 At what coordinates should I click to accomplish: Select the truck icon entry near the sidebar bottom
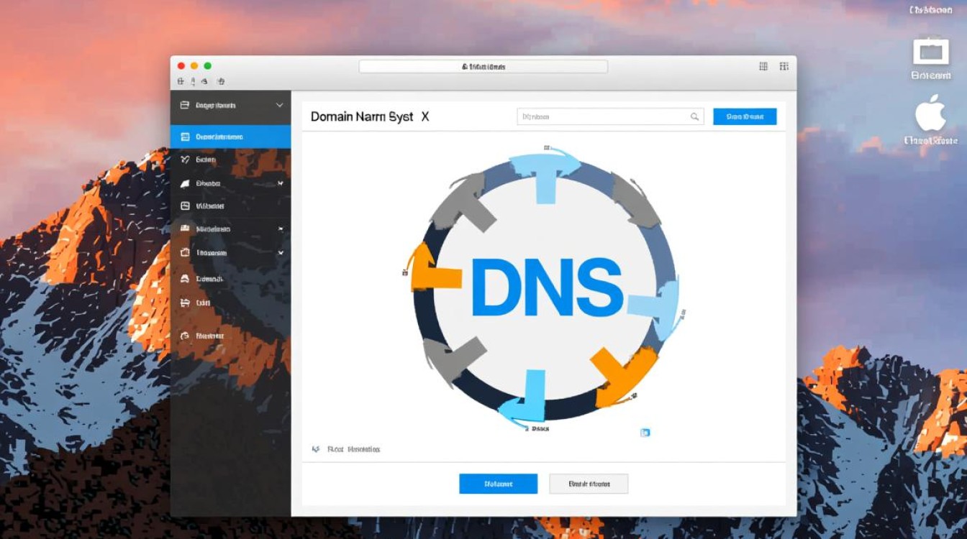186,303
